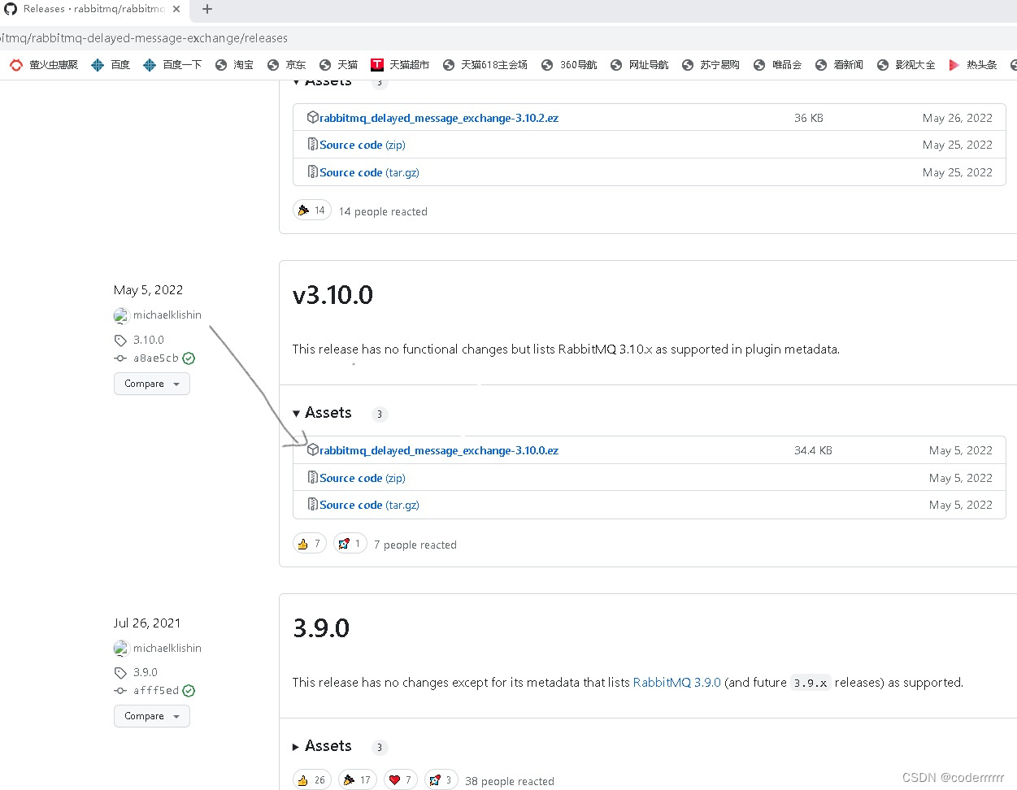Download rabbitmq_delayed_message_exchange-3.10.0.ez
The height and width of the screenshot is (790, 1017).
coord(439,450)
